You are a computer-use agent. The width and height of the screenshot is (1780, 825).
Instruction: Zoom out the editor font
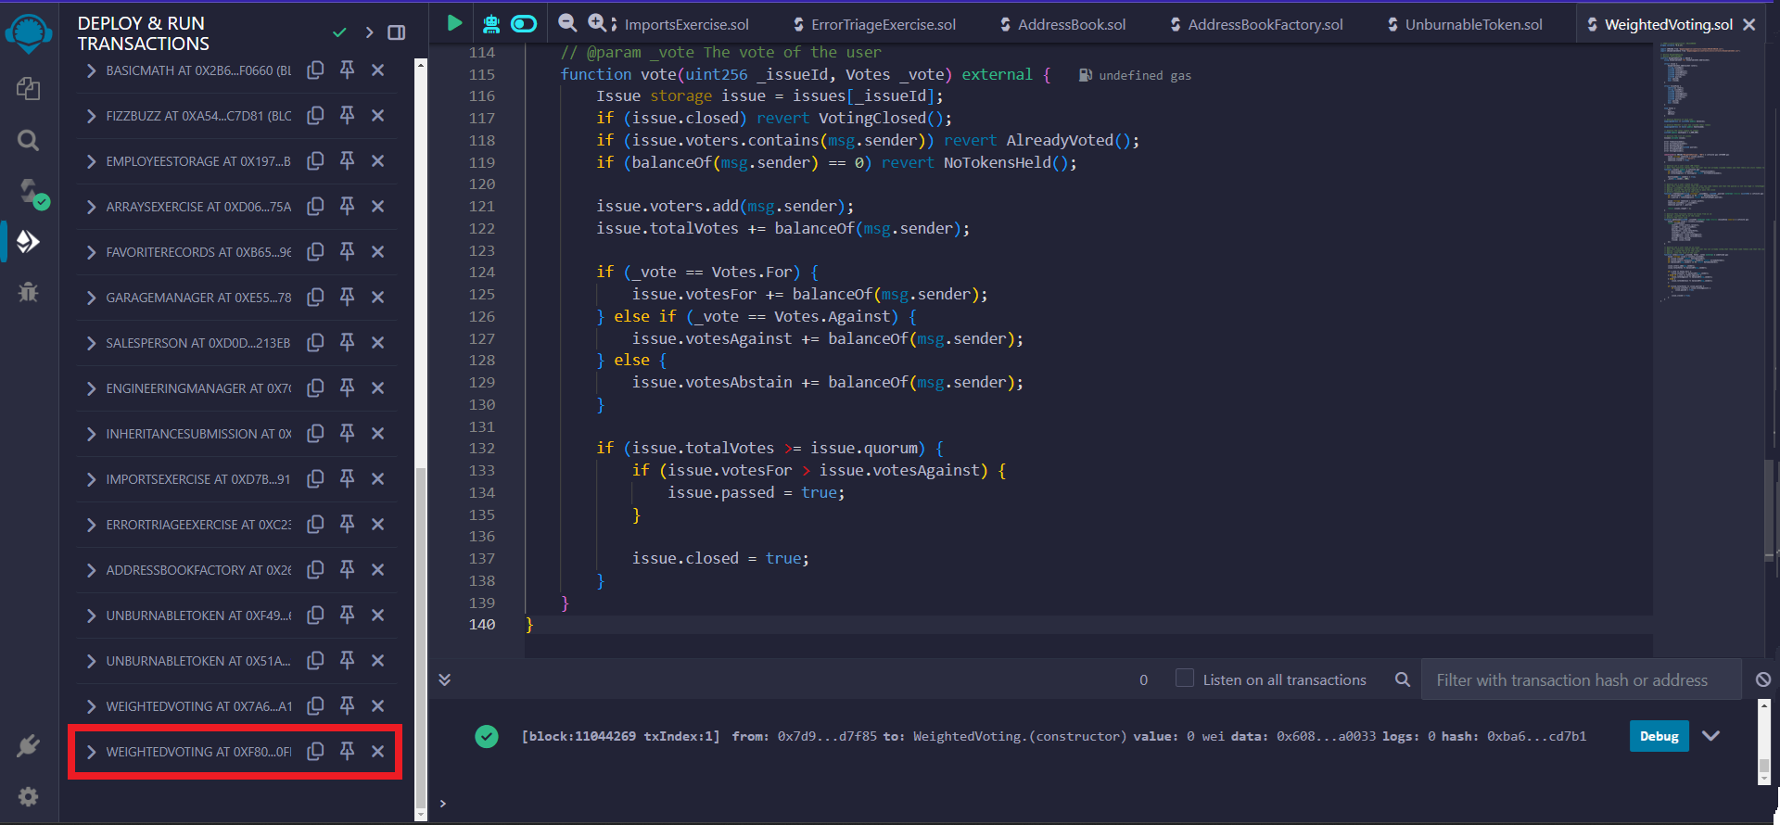[x=567, y=23]
